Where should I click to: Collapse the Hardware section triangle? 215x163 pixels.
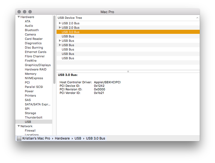click(19, 17)
